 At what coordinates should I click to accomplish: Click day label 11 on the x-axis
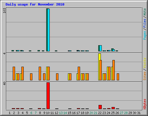coord(52,113)
